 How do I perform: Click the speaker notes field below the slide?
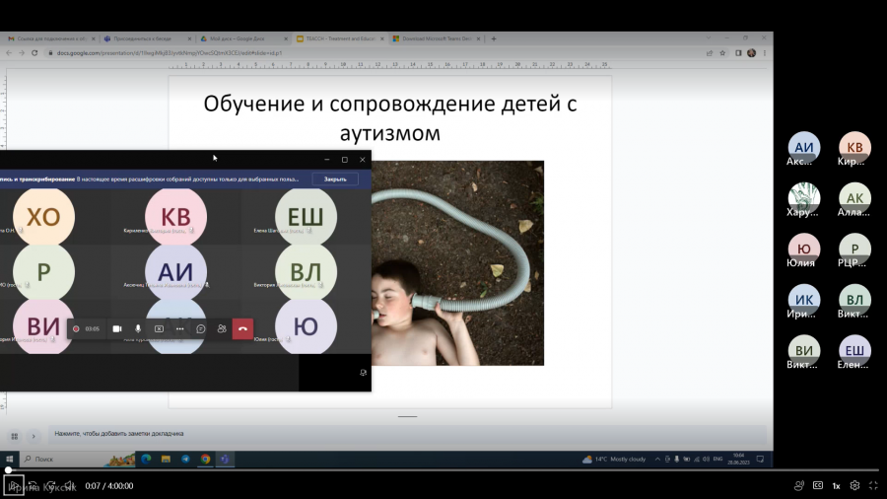point(407,434)
